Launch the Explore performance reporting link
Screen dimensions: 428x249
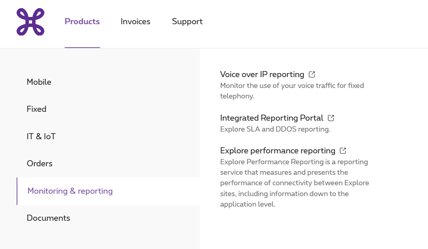[x=278, y=151]
